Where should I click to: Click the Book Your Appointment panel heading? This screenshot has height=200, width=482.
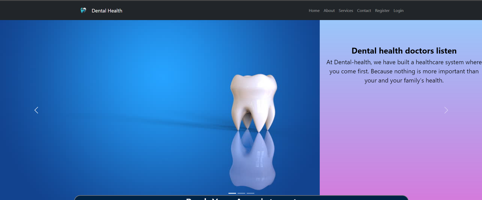pyautogui.click(x=241, y=198)
